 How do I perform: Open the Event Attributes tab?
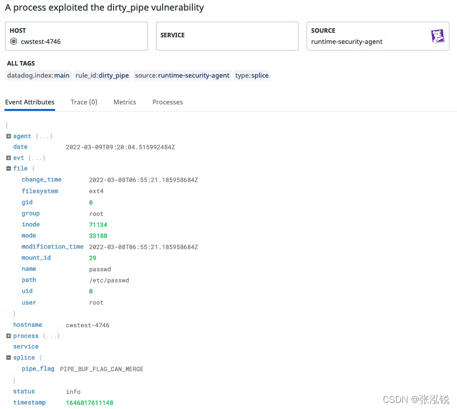(30, 102)
